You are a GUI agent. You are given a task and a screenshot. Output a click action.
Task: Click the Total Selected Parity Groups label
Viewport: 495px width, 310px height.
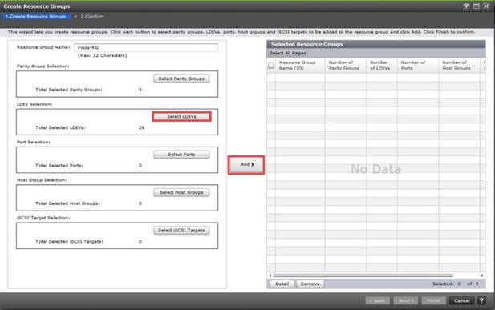coord(68,90)
